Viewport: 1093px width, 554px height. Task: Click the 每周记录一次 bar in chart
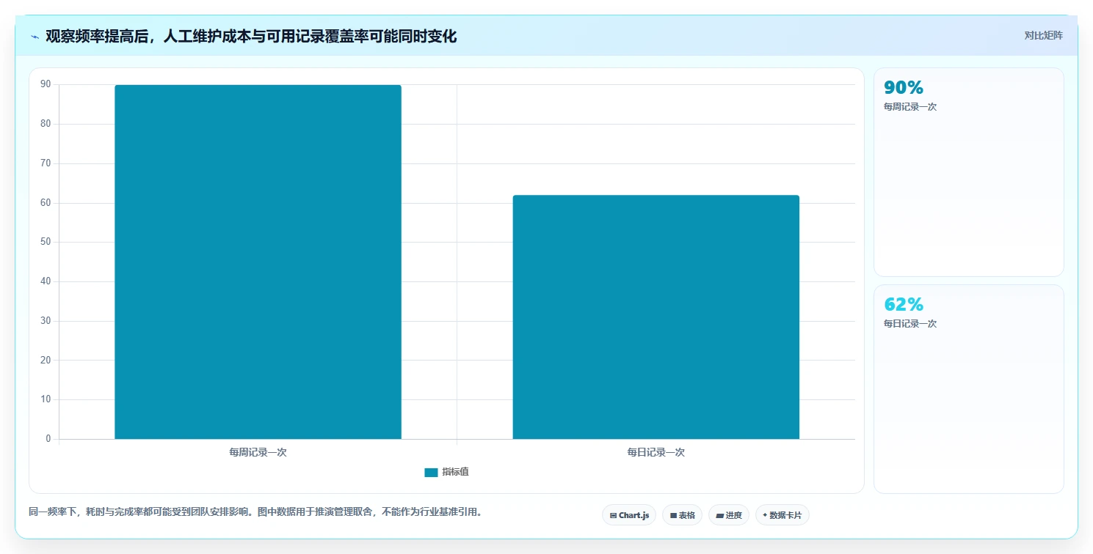(x=258, y=262)
